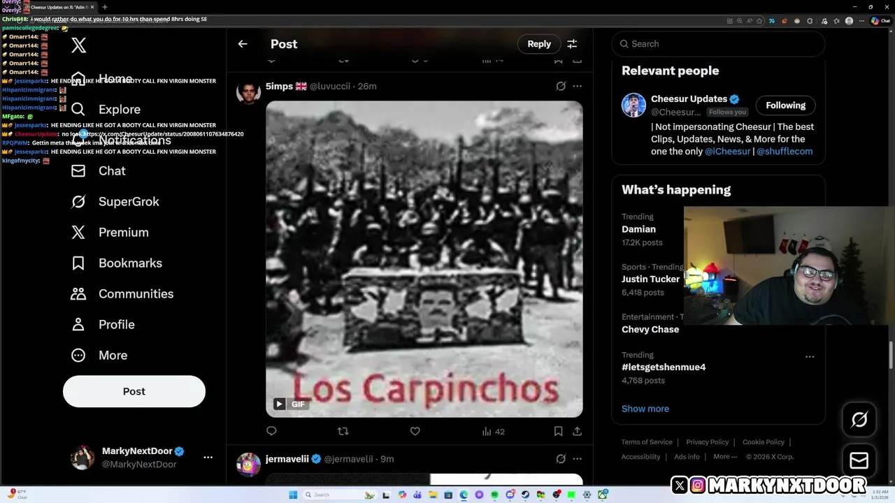Open account options next to MarkyNextDoor
The image size is (895, 503).
coord(208,457)
